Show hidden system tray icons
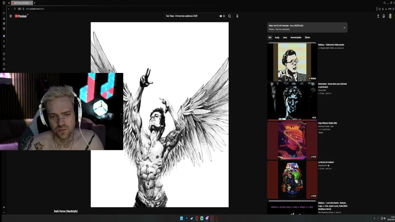Image resolution: width=395 pixels, height=222 pixels. 374,218
